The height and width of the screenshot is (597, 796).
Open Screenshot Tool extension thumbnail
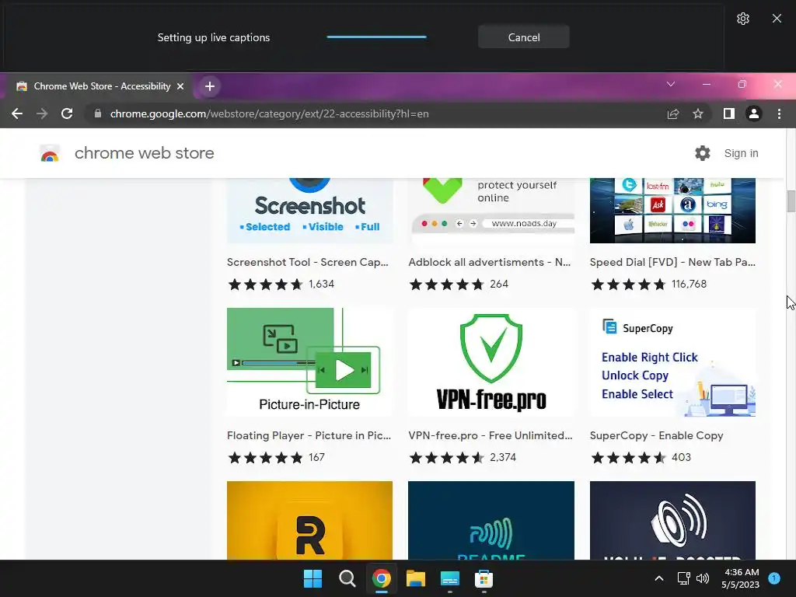(x=309, y=210)
